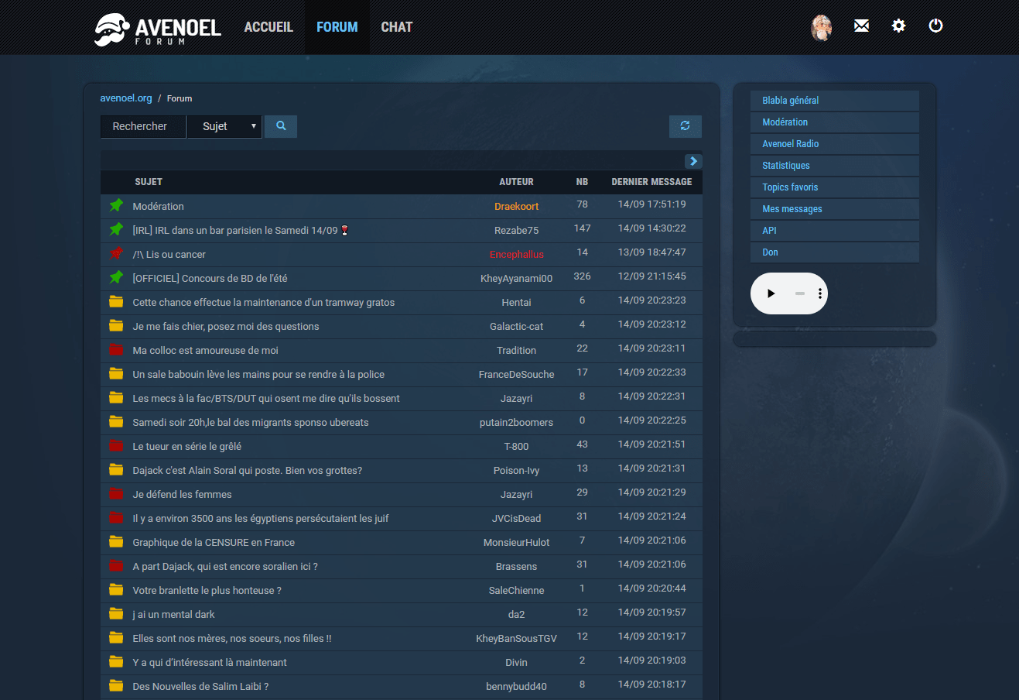Click red folder icon for 'Ma colloc' topic
The width and height of the screenshot is (1019, 700).
click(x=116, y=350)
